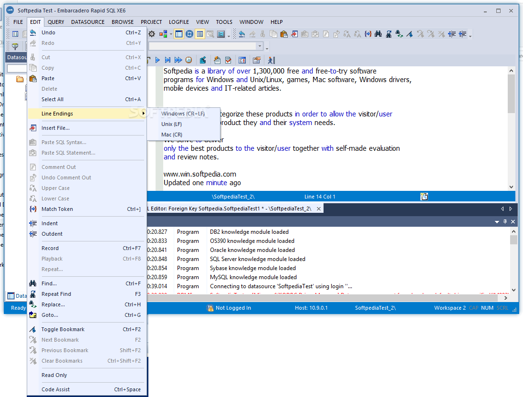The width and height of the screenshot is (523, 397).
Task: Click the checkmark document icon in editor toolbar
Action: point(228,60)
